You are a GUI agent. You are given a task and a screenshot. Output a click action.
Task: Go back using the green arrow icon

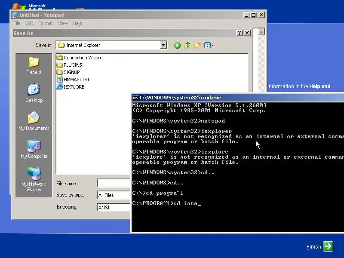click(177, 46)
